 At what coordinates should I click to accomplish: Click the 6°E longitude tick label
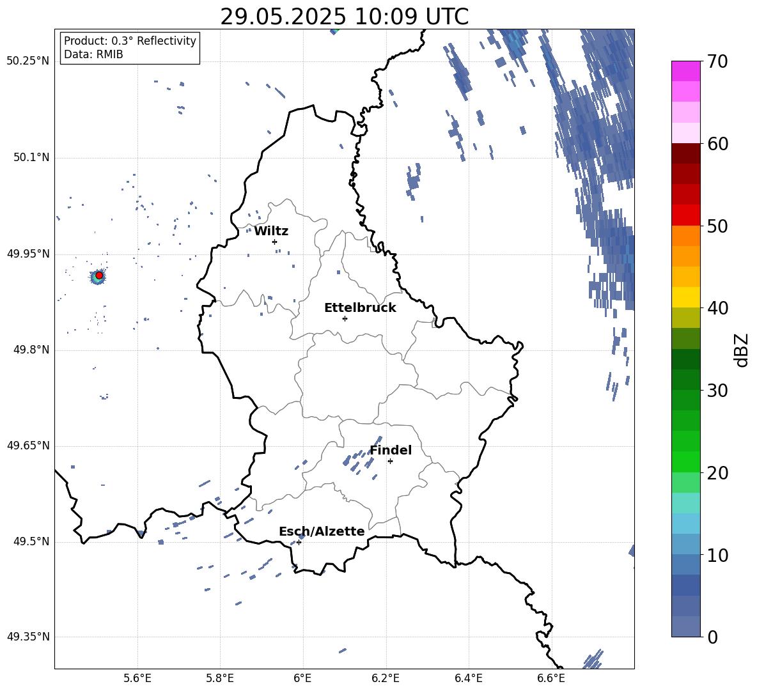pos(302,679)
